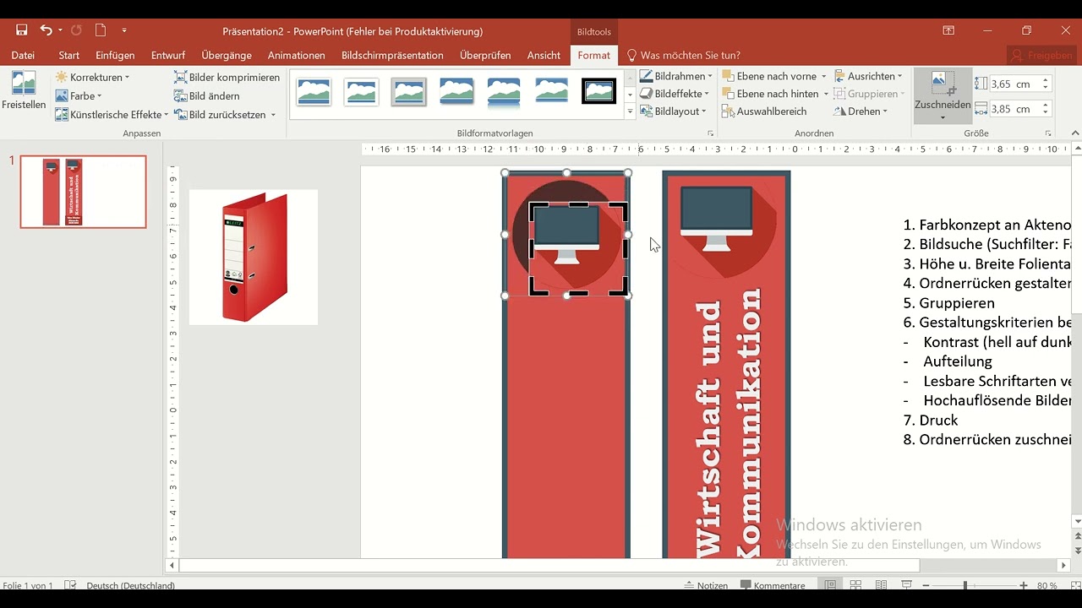Open the dropdown arrow under Zuschneiden

[x=943, y=117]
